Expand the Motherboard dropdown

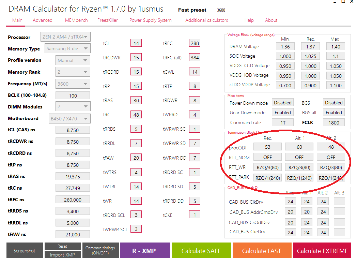click(x=70, y=119)
